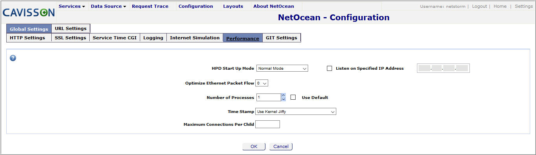Click the Number of Processes input field
536x155 pixels.
click(x=269, y=97)
